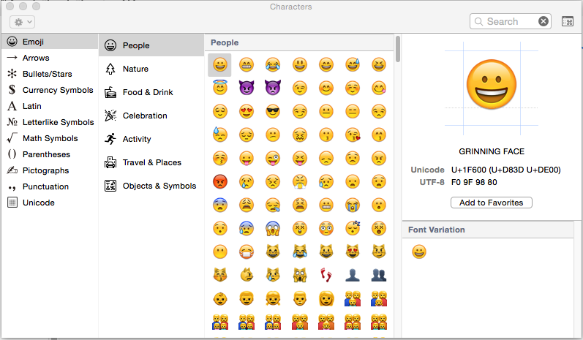
Task: Select the baby face emoji
Action: [219, 299]
